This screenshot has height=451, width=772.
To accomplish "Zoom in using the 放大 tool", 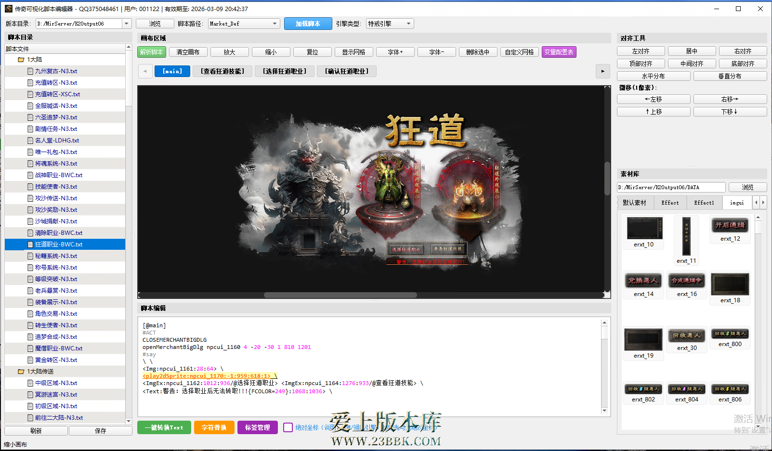I will click(x=229, y=52).
